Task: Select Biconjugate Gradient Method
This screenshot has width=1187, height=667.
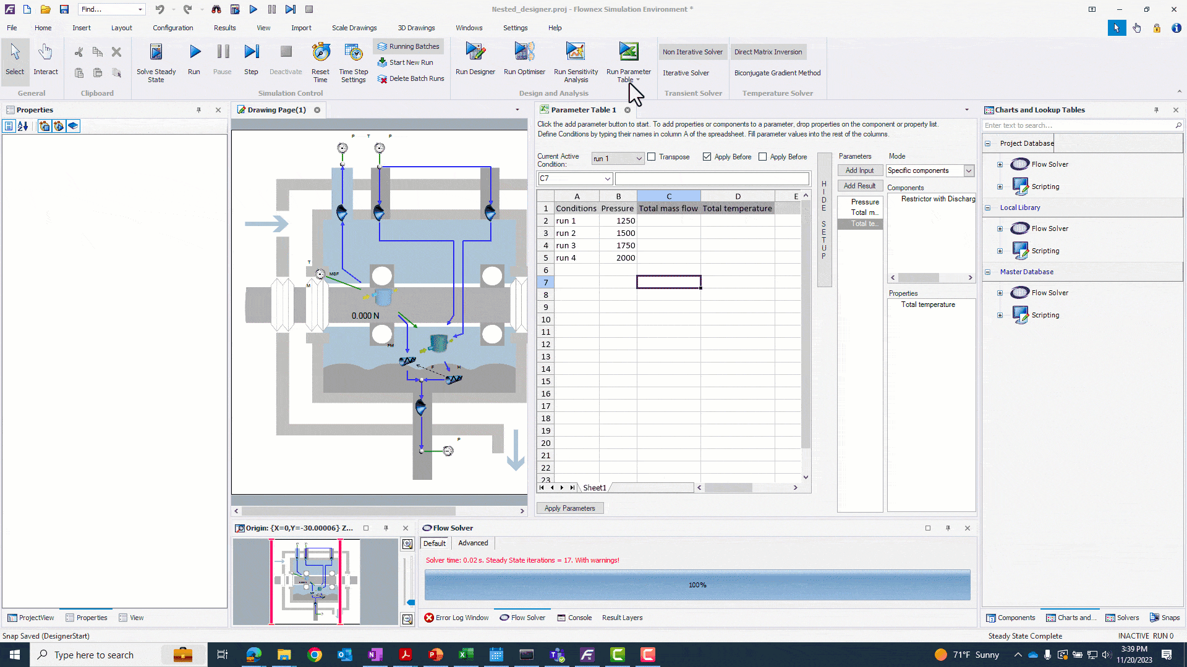Action: click(x=777, y=73)
